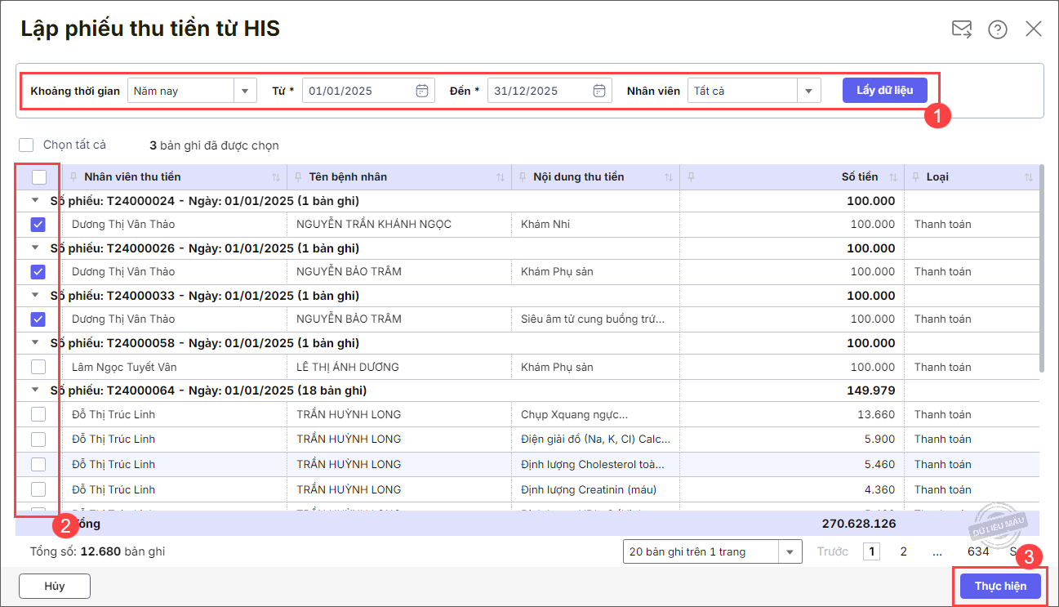
Task: Go to page 2
Action: pyautogui.click(x=903, y=551)
